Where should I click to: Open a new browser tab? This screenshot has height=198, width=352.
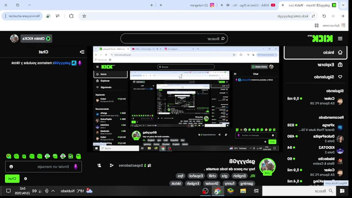click(152, 5)
